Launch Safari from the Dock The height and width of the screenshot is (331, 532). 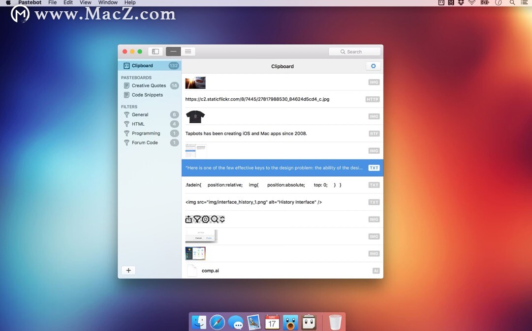pyautogui.click(x=217, y=322)
